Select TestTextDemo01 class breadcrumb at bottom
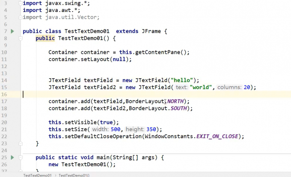Screen dimensions: 291x177 point(37,175)
